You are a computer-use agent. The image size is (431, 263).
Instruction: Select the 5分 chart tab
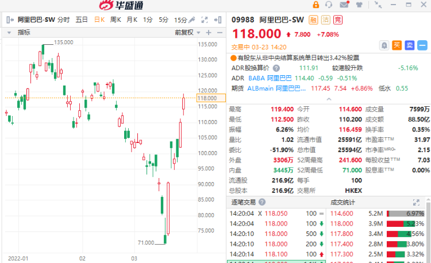pyautogui.click(x=164, y=20)
